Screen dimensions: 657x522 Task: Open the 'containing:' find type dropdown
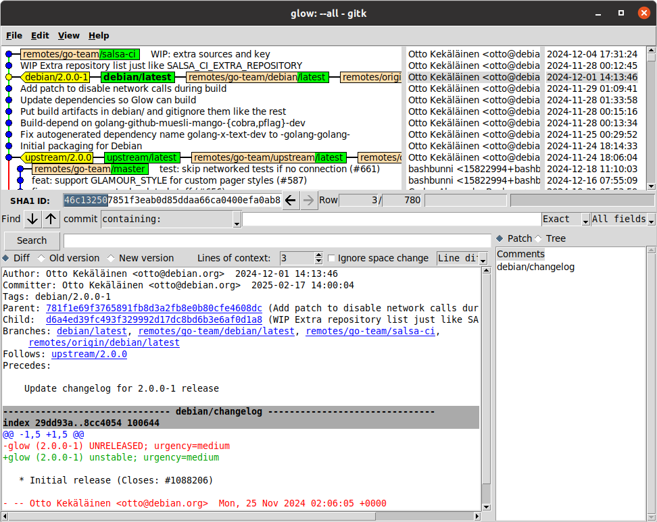pos(171,219)
